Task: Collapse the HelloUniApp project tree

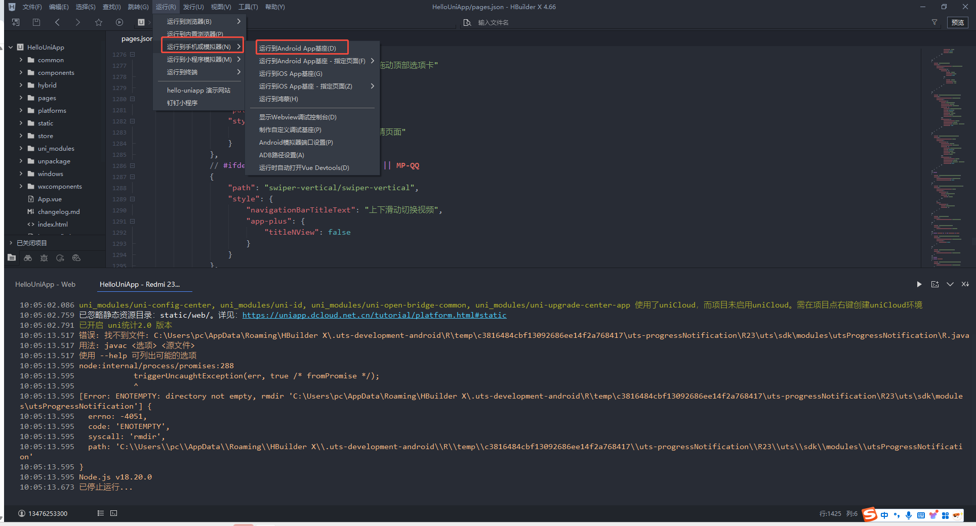Action: [x=11, y=47]
